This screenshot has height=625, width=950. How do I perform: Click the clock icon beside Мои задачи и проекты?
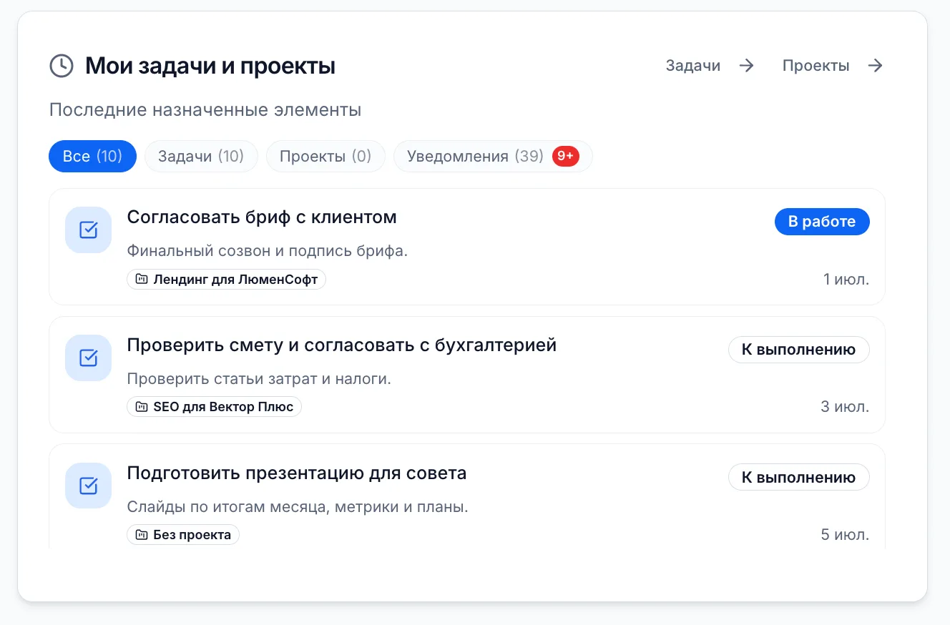62,66
